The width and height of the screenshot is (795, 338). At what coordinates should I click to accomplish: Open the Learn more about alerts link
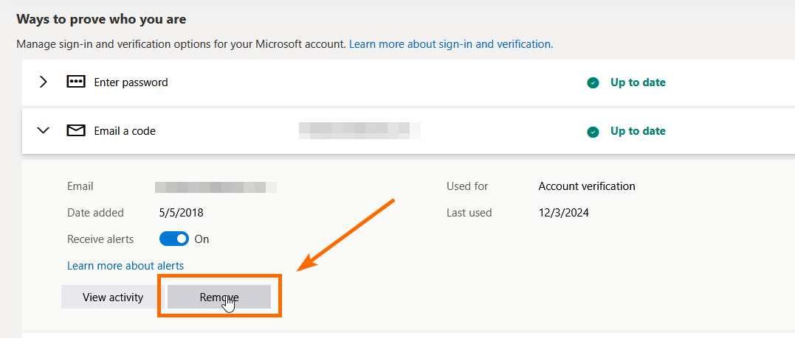click(125, 265)
